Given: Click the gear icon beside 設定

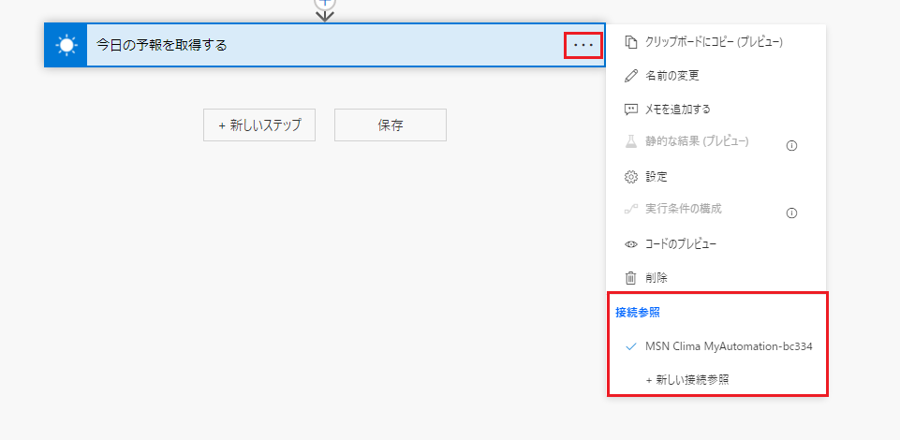Looking at the screenshot, I should (631, 177).
